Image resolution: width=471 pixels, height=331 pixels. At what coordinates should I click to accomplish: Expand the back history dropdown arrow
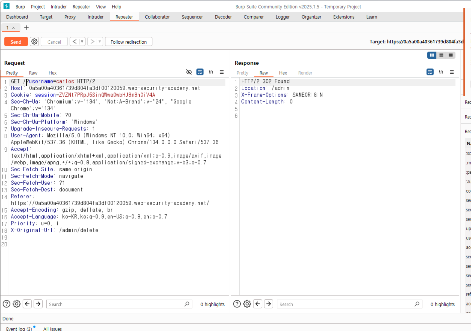point(82,42)
